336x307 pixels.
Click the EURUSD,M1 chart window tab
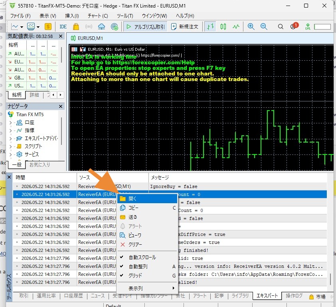(x=87, y=38)
